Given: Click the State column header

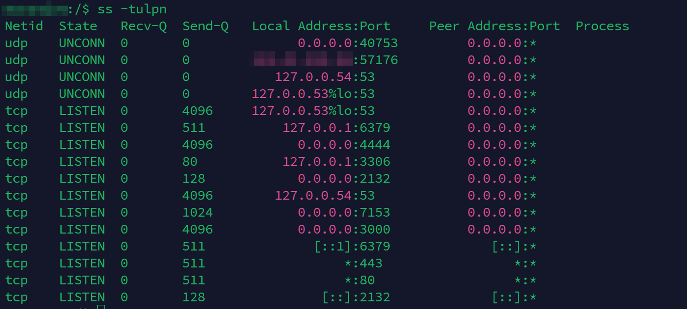Looking at the screenshot, I should 78,26.
